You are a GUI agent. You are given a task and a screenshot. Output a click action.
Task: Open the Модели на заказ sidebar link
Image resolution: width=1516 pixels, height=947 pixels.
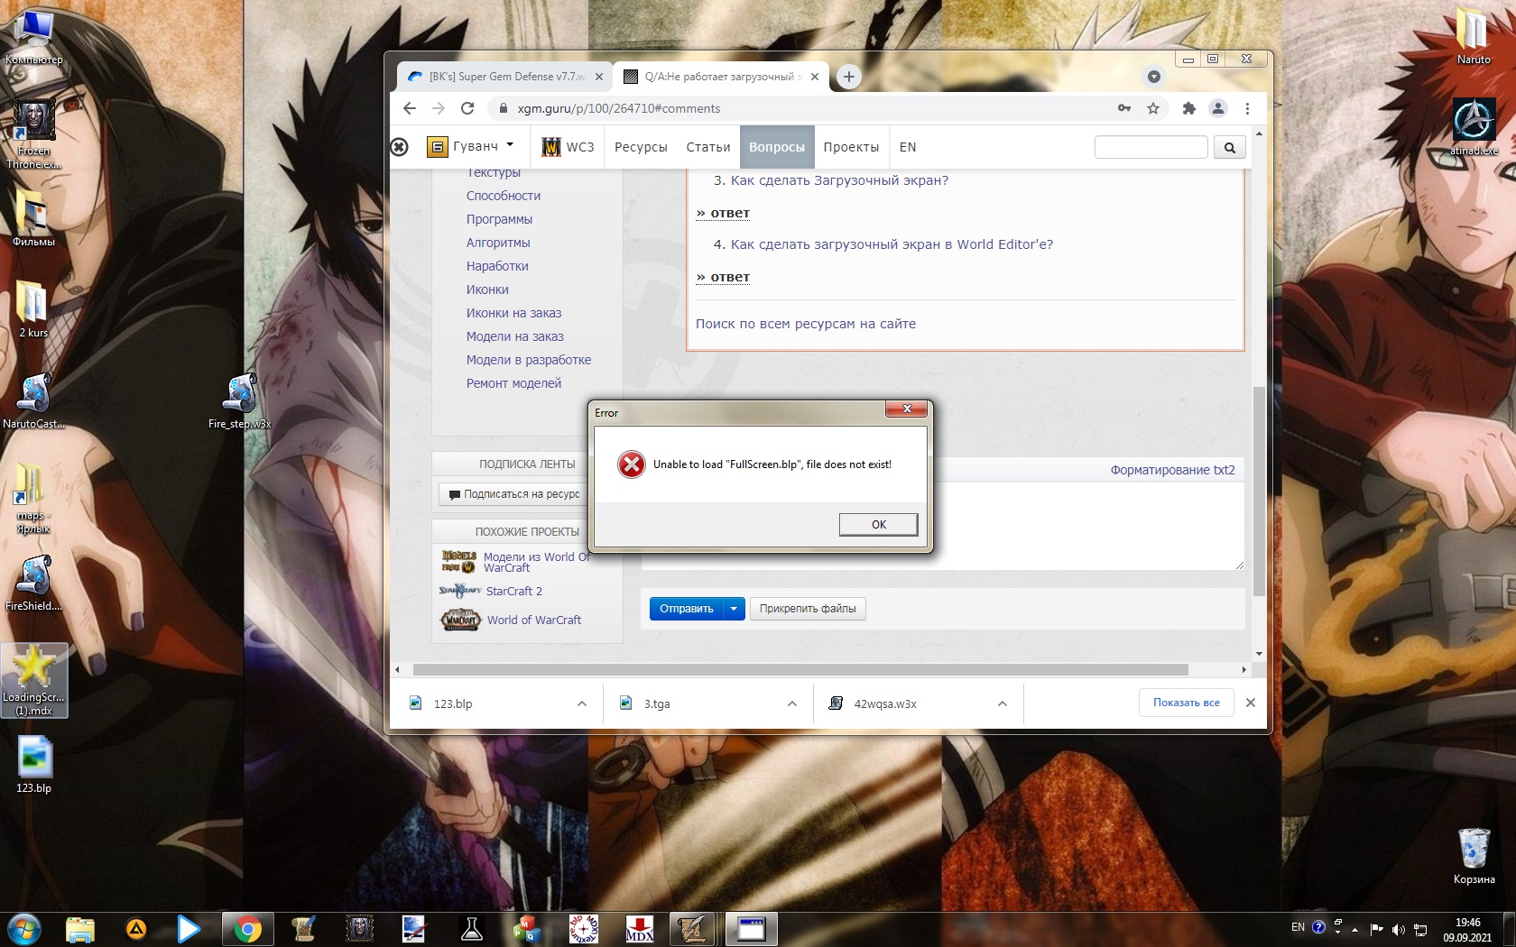[x=515, y=336]
